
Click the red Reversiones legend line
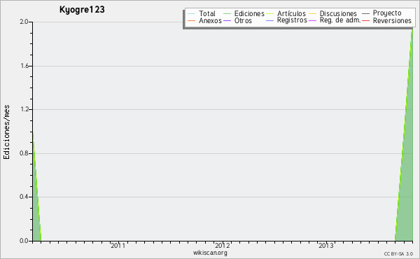click(x=365, y=20)
